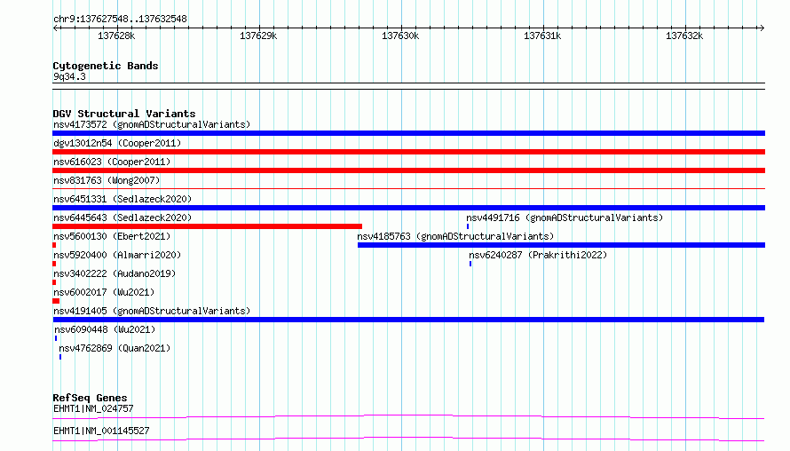This screenshot has width=790, height=451.
Task: Click the left arrow of the ruler
Action: (x=55, y=28)
